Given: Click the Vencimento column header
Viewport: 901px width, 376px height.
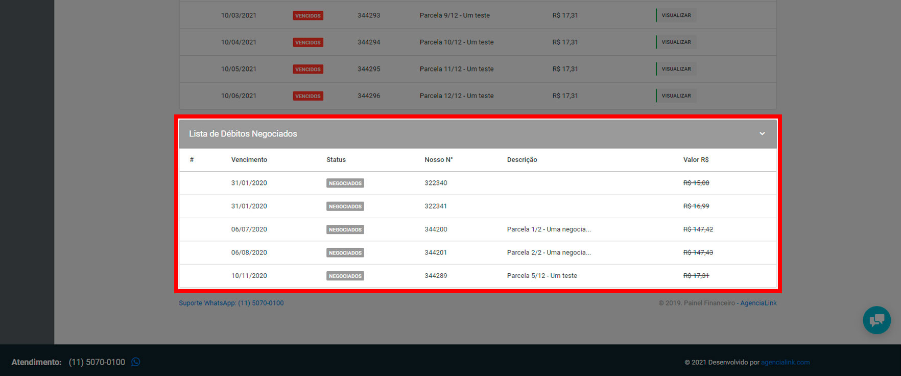Looking at the screenshot, I should click(x=249, y=160).
